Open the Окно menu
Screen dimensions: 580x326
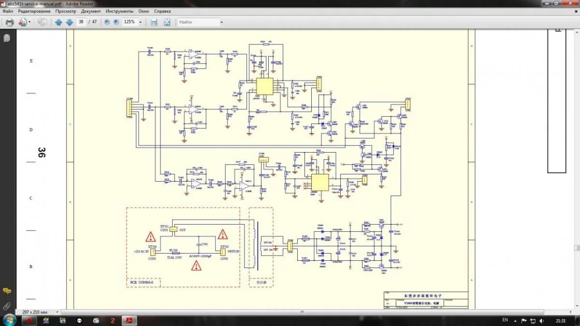pos(144,11)
